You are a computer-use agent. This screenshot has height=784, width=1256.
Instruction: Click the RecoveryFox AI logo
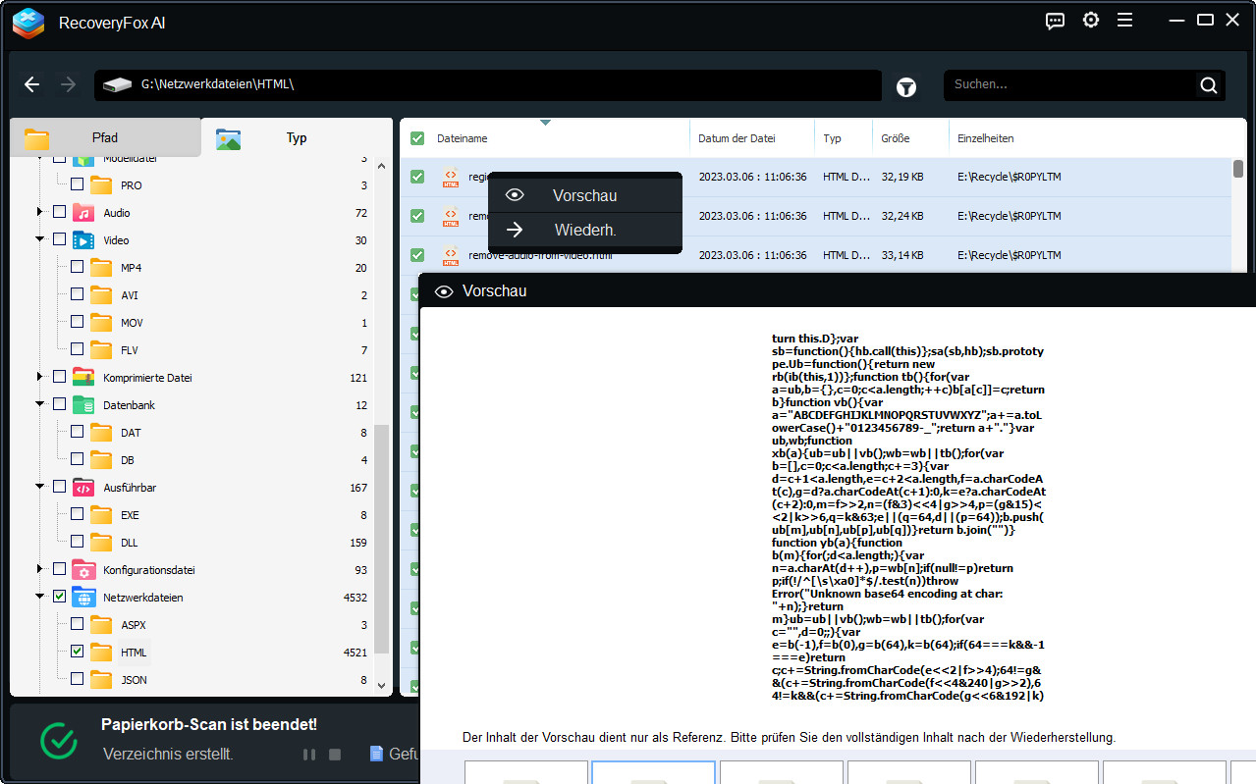[x=28, y=23]
